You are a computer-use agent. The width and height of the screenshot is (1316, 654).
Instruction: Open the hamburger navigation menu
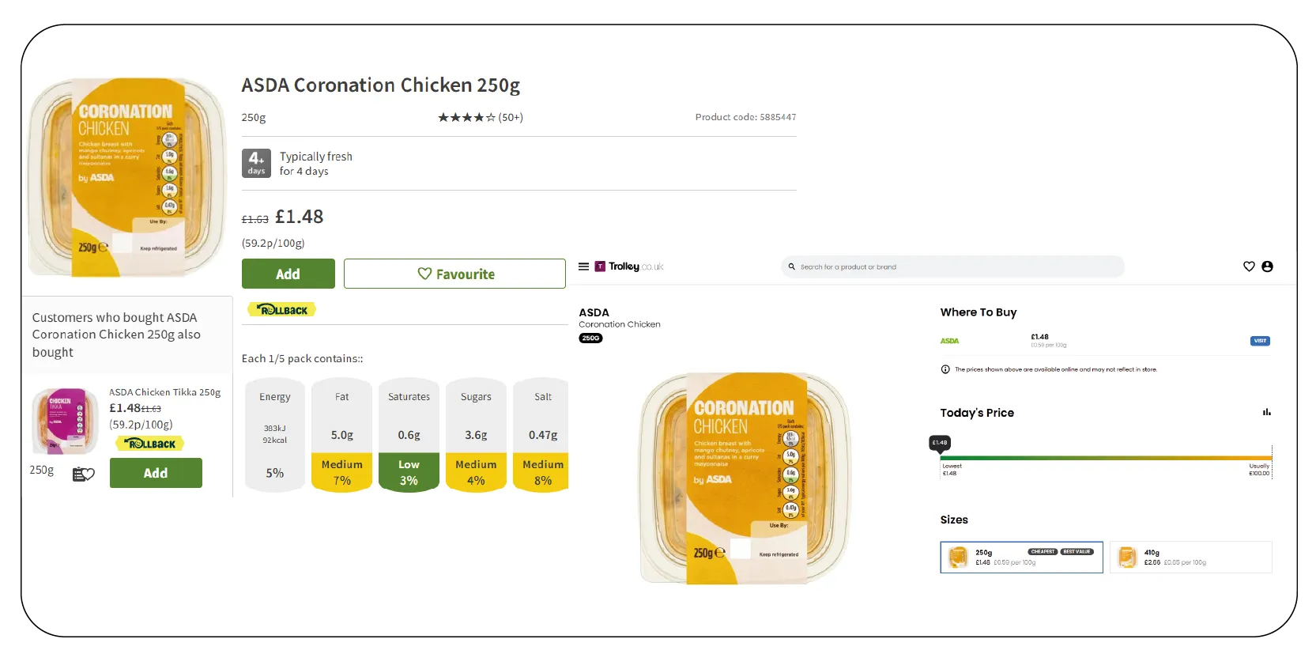click(584, 267)
